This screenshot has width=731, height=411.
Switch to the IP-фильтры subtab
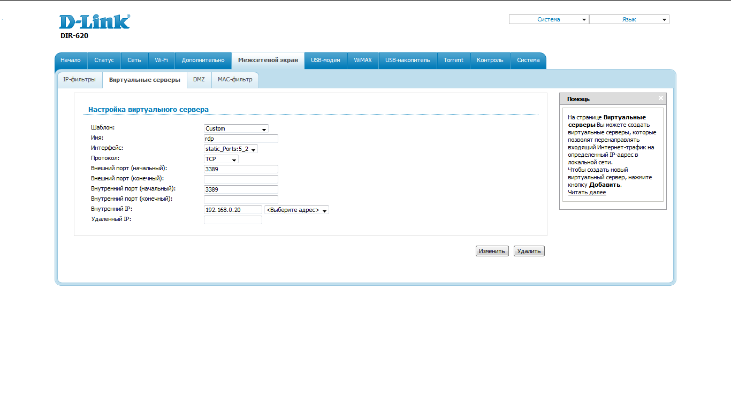[x=80, y=79]
